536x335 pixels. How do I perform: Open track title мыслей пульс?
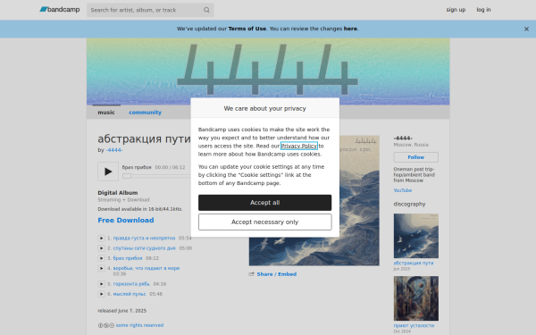coord(130,294)
